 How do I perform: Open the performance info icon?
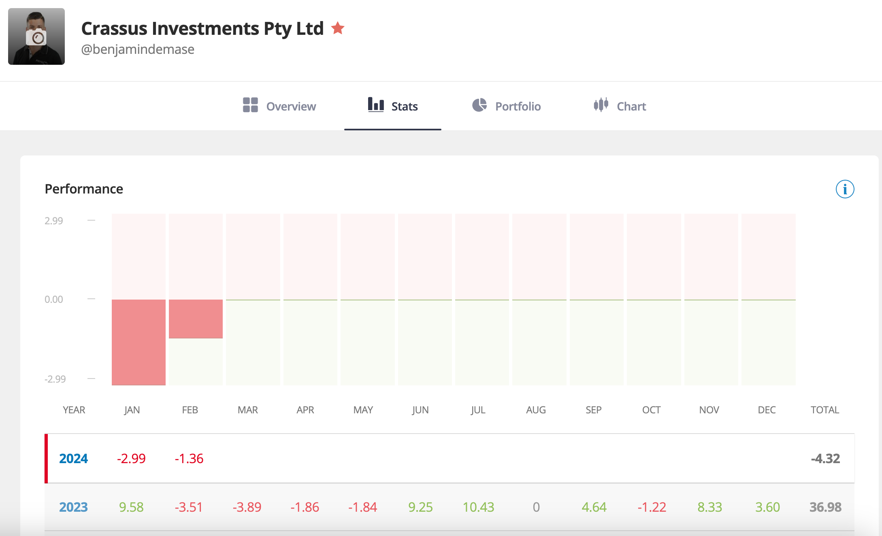click(x=845, y=189)
